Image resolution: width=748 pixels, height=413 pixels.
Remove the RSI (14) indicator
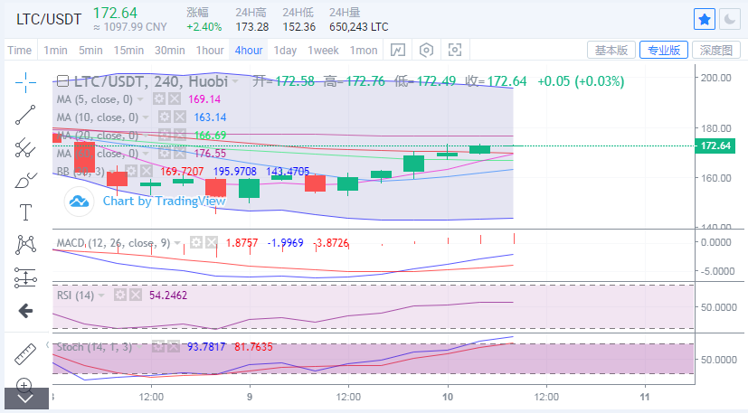click(136, 296)
